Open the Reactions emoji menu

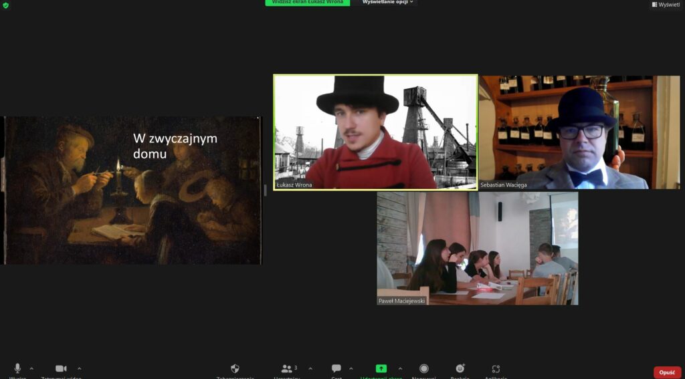(x=460, y=369)
